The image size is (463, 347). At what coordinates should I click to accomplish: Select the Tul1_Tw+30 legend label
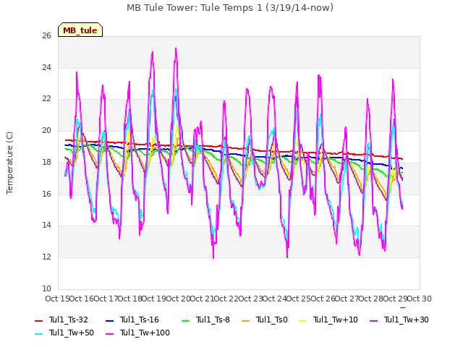point(407,320)
